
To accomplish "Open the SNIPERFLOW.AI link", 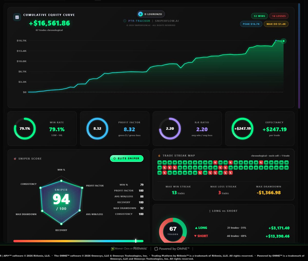I will click(167, 21).
